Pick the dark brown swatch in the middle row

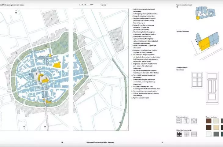[209, 127]
